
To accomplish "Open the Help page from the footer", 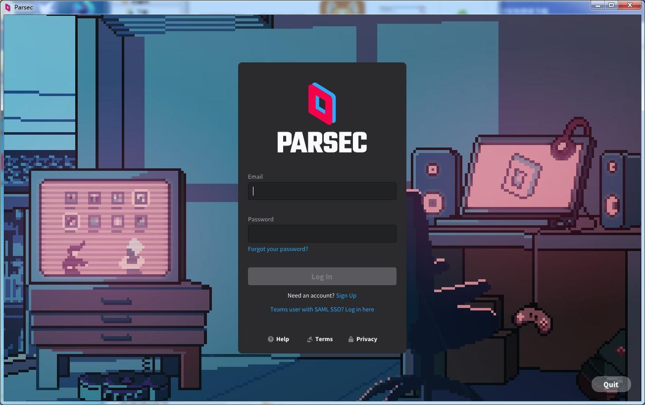I will click(283, 339).
